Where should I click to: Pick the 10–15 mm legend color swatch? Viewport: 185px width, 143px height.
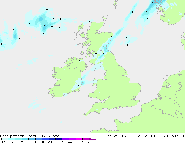(39, 139)
